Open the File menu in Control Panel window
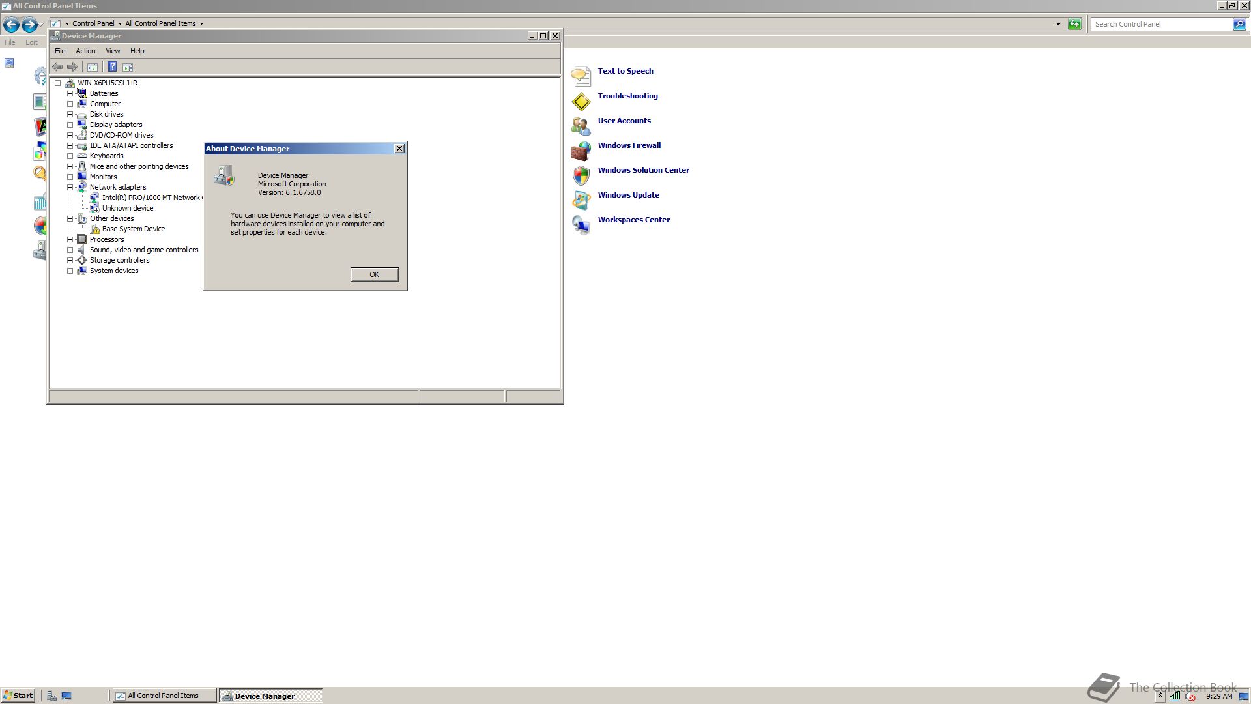 click(10, 42)
